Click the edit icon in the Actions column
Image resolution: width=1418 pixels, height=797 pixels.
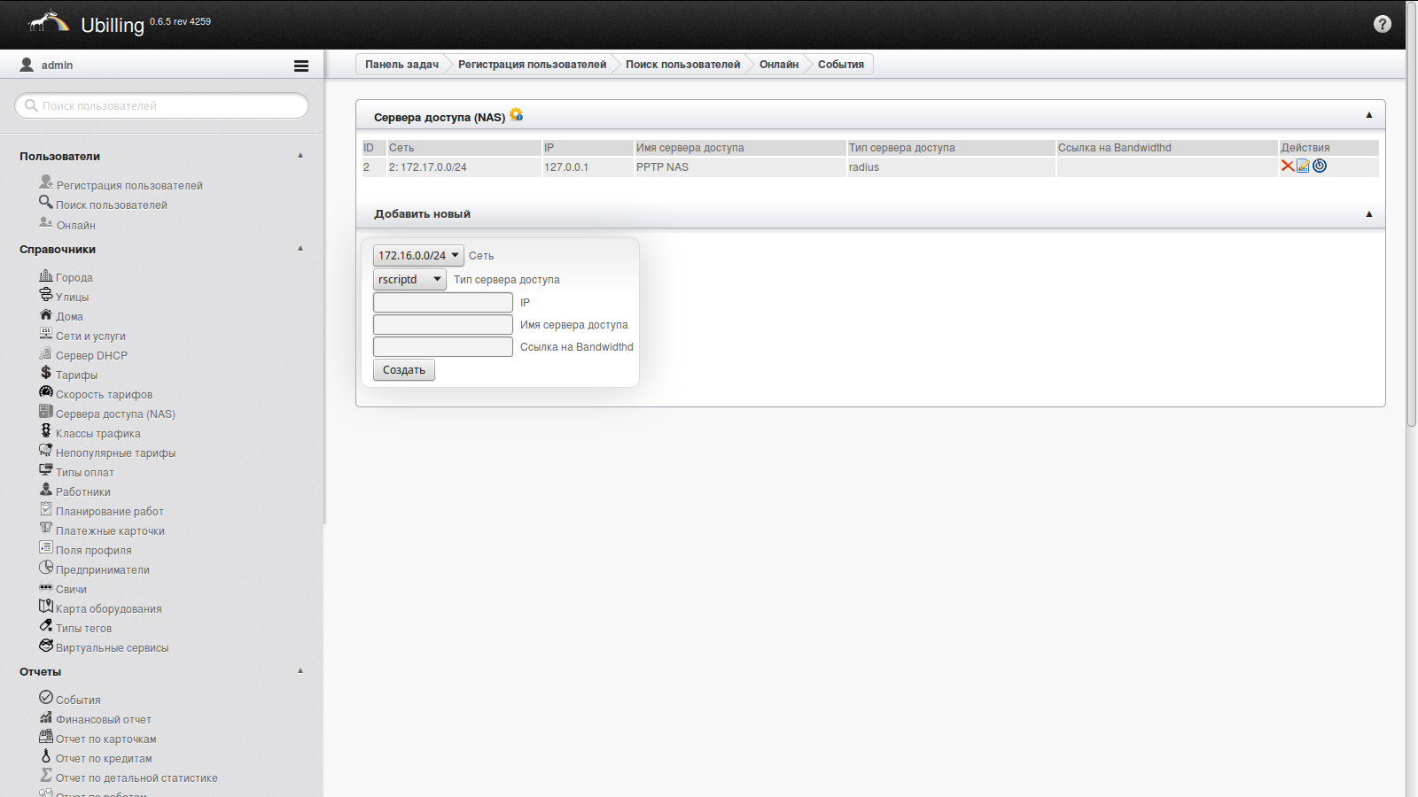point(1303,166)
